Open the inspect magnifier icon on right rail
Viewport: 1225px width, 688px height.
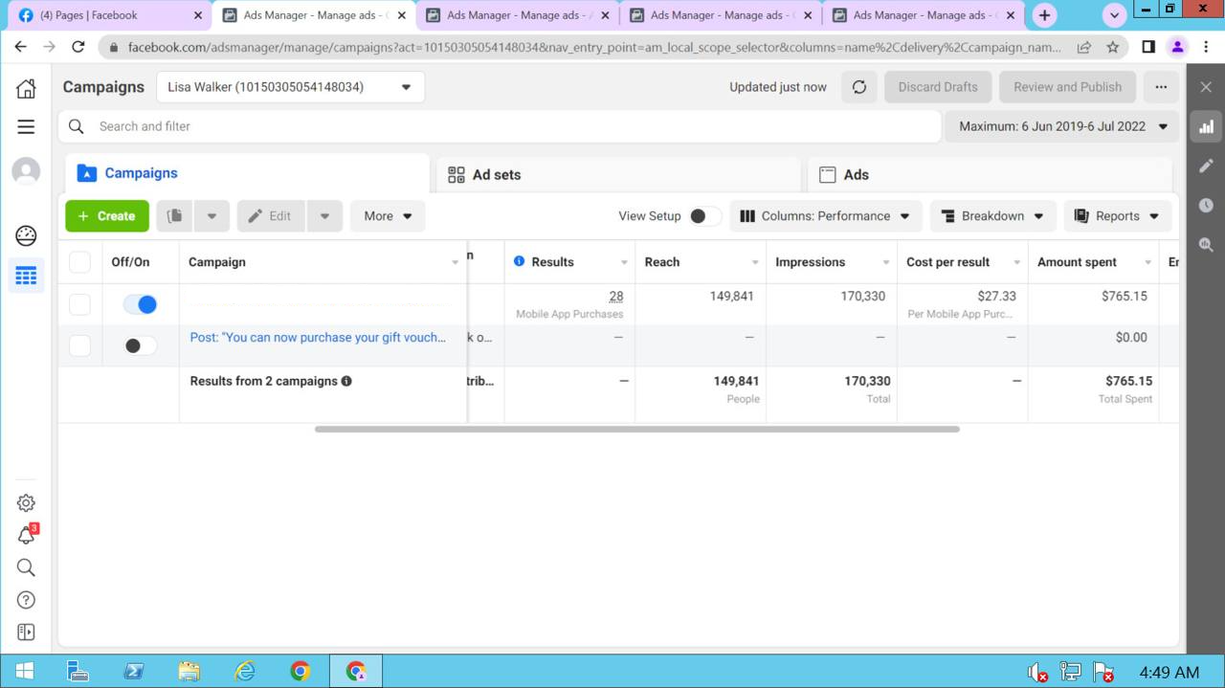point(1206,245)
